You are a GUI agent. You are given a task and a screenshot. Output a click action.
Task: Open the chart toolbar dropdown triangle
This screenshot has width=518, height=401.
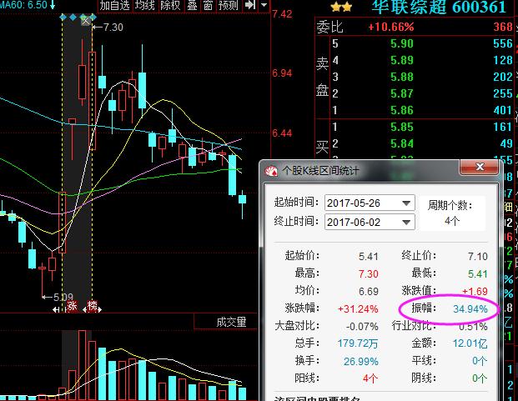click(x=264, y=5)
